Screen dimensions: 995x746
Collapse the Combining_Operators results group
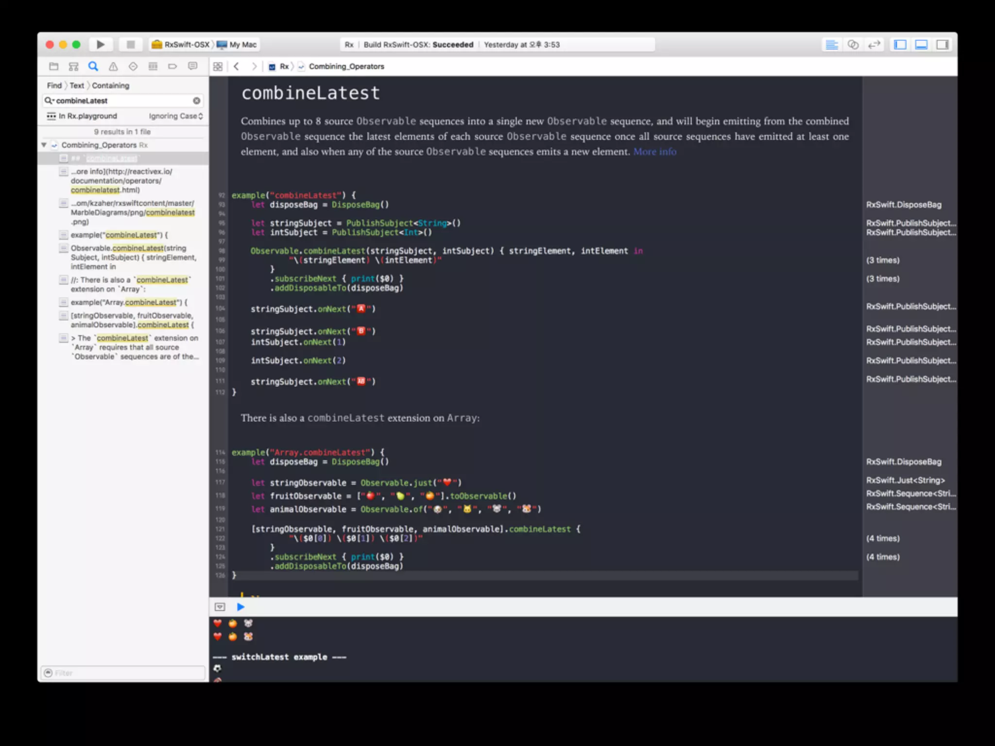tap(44, 145)
